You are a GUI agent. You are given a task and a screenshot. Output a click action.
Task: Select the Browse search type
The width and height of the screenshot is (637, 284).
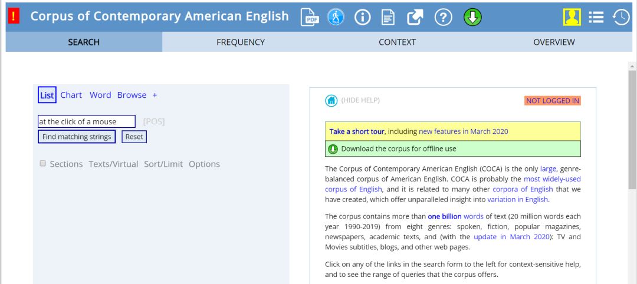132,95
